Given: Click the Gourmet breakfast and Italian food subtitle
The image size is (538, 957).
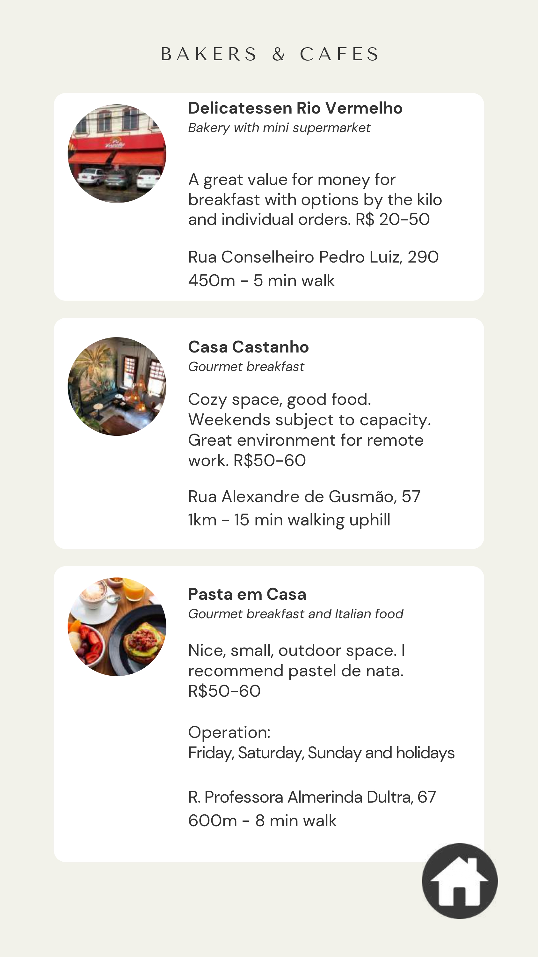Looking at the screenshot, I should point(295,614).
